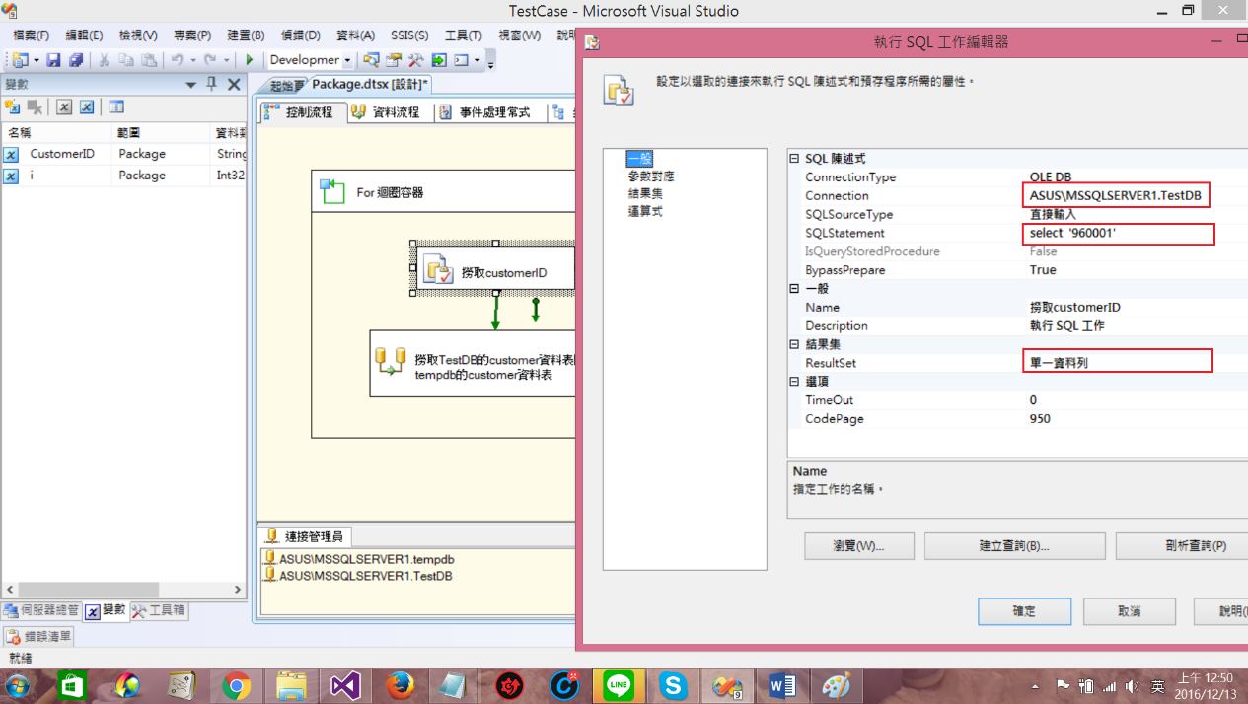This screenshot has height=704, width=1248.
Task: Select the 控制流程 designer tab
Action: click(x=302, y=112)
